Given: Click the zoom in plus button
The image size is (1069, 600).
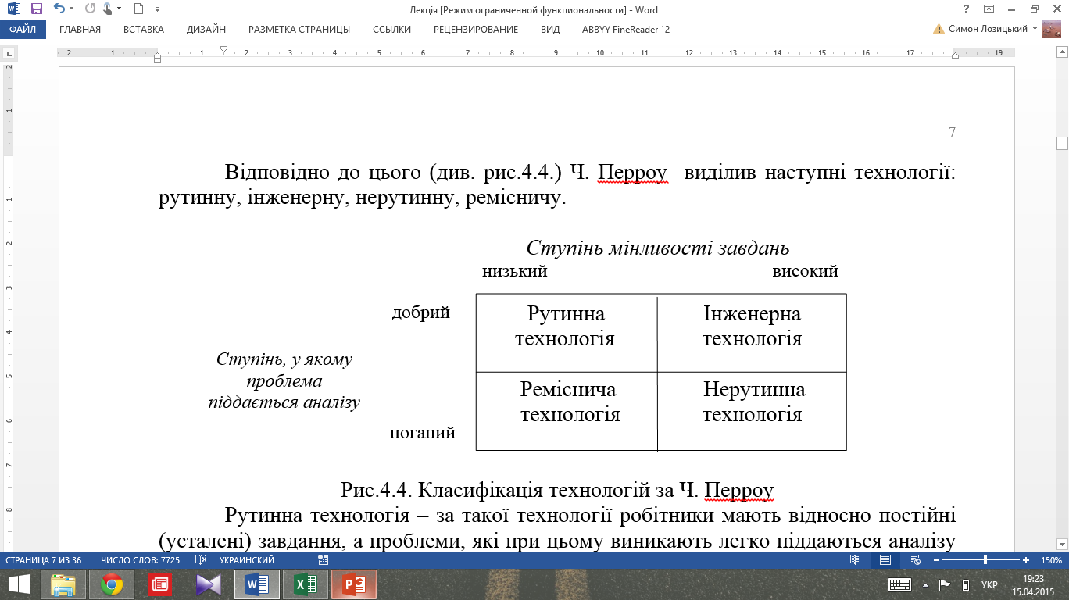Looking at the screenshot, I should tap(1028, 560).
